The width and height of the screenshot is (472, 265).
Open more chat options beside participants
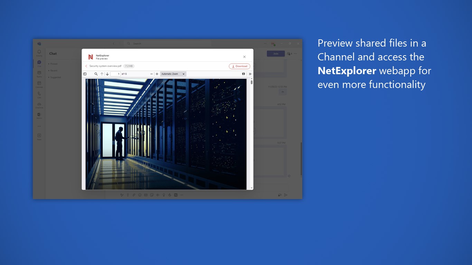click(295, 53)
